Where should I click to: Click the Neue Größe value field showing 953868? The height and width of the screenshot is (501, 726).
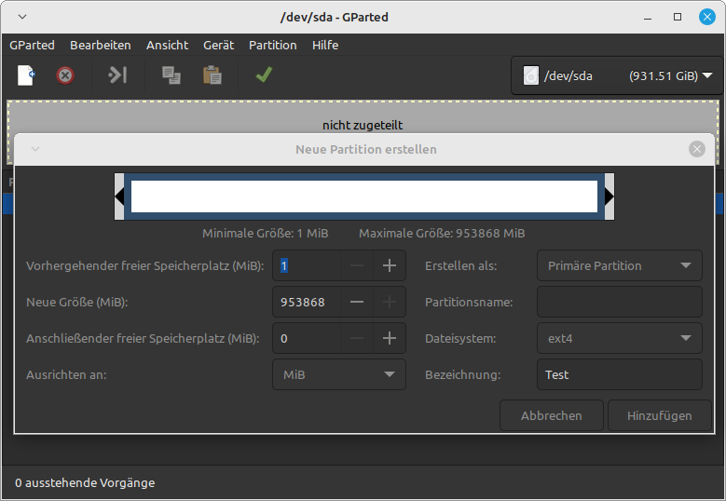point(307,302)
